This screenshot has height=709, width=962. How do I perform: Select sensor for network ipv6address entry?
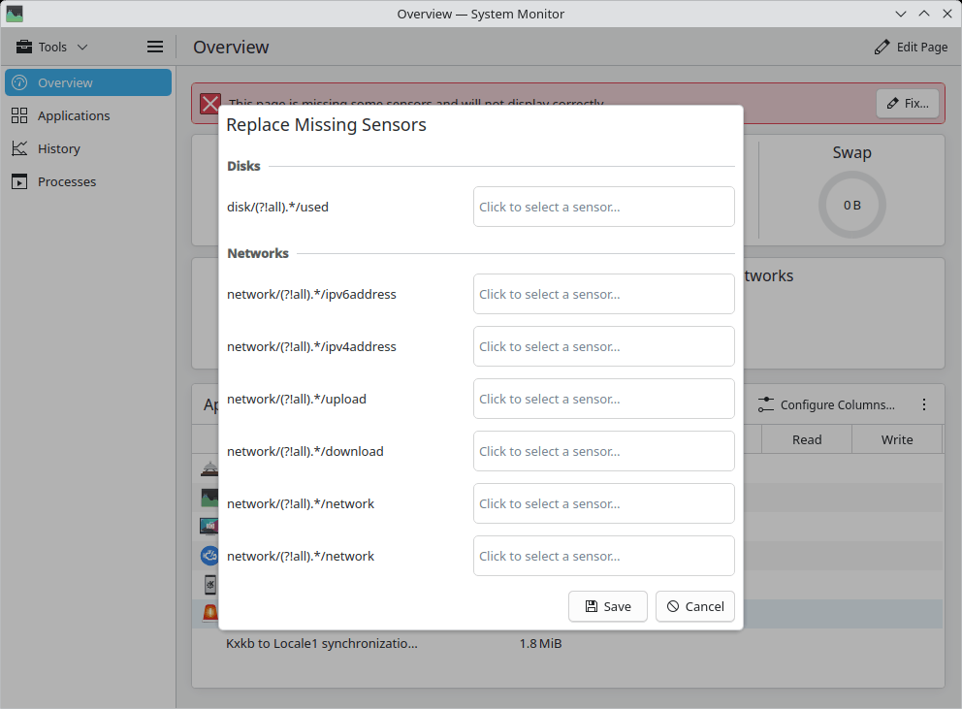click(603, 294)
